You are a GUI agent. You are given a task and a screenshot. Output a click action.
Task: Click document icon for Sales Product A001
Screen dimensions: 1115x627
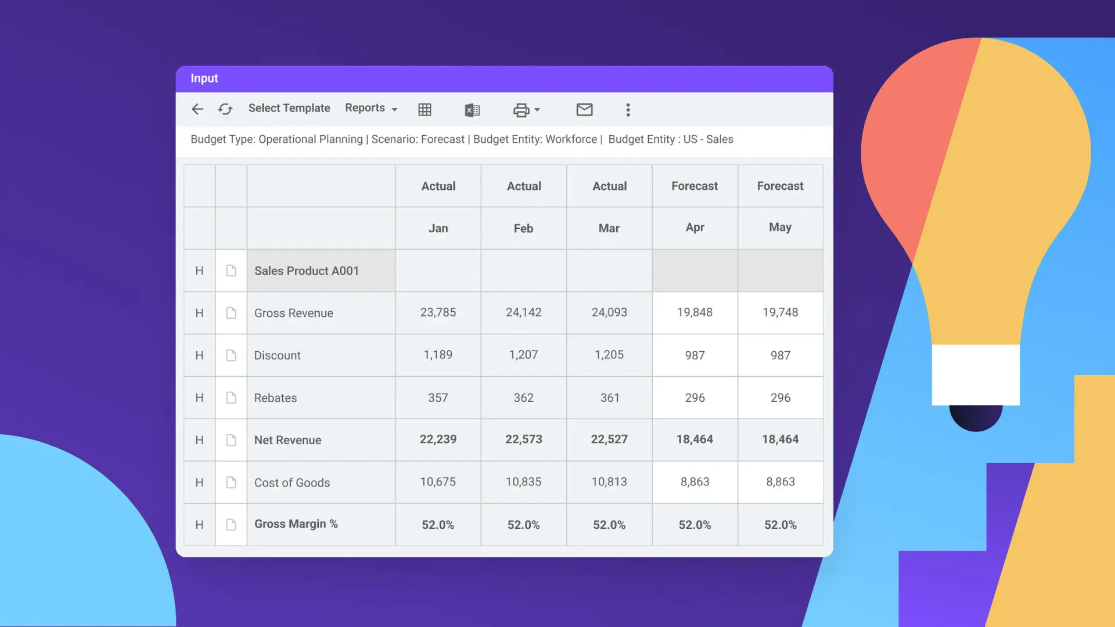point(231,271)
